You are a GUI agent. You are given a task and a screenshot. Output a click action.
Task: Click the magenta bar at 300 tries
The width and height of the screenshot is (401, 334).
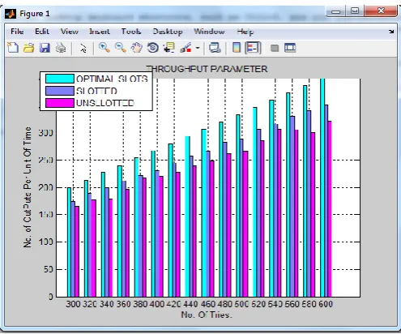click(77, 251)
